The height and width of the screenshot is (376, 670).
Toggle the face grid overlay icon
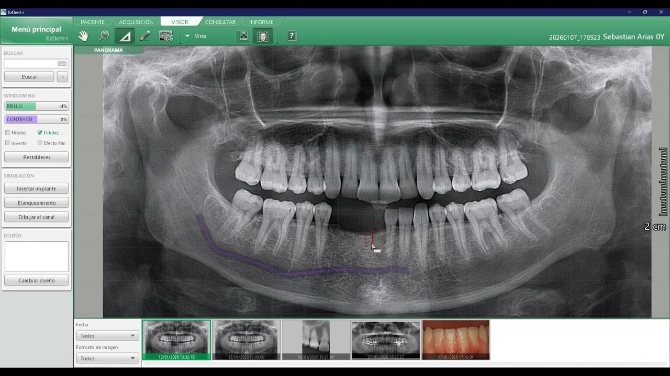(x=263, y=36)
